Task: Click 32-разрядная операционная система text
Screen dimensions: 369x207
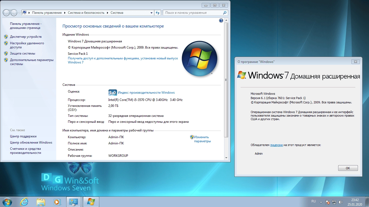Action: 136,116
